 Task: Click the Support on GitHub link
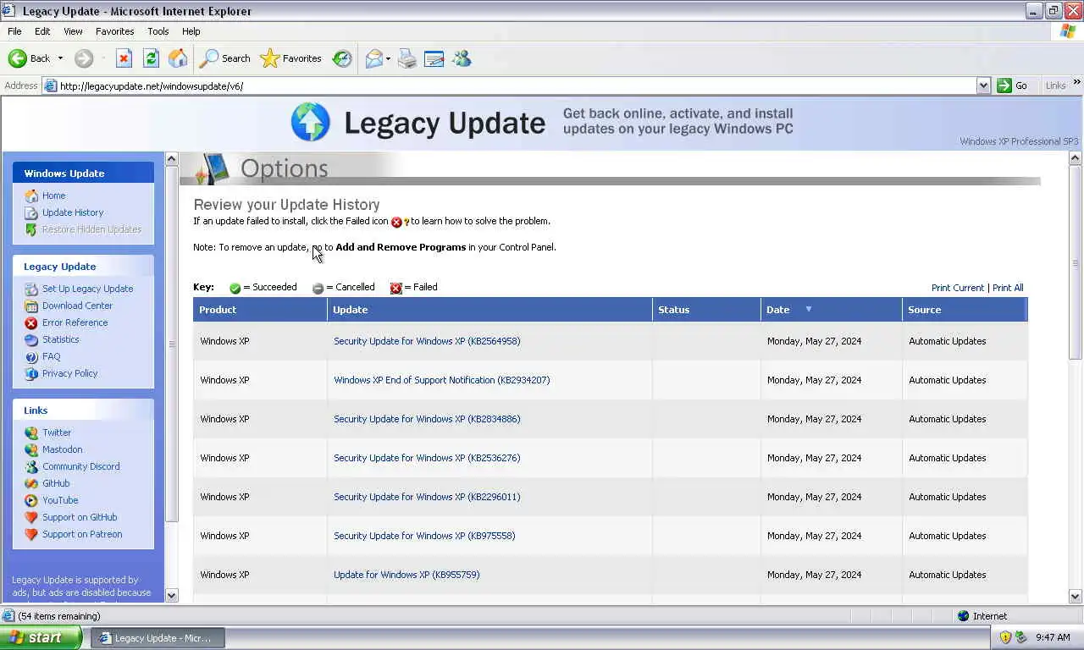[x=80, y=517]
